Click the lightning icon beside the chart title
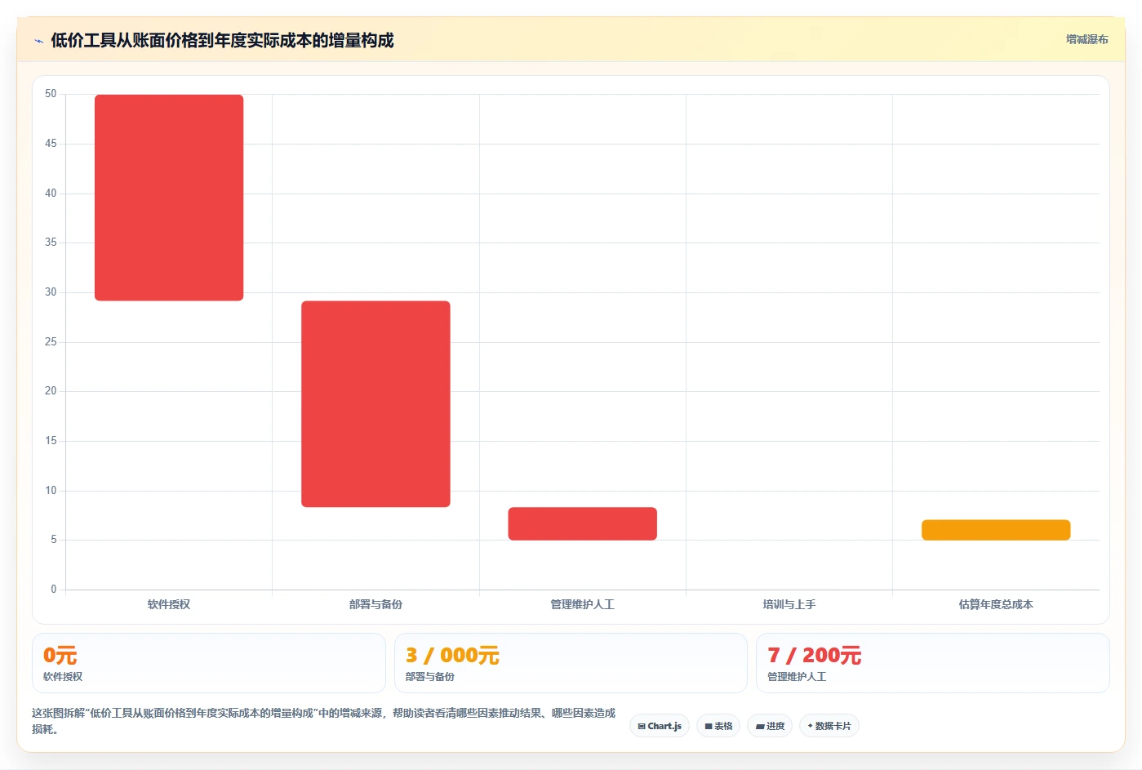The image size is (1142, 770). click(38, 41)
